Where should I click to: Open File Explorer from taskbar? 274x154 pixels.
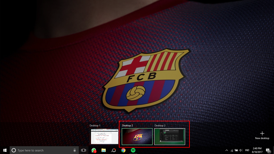[103, 150]
